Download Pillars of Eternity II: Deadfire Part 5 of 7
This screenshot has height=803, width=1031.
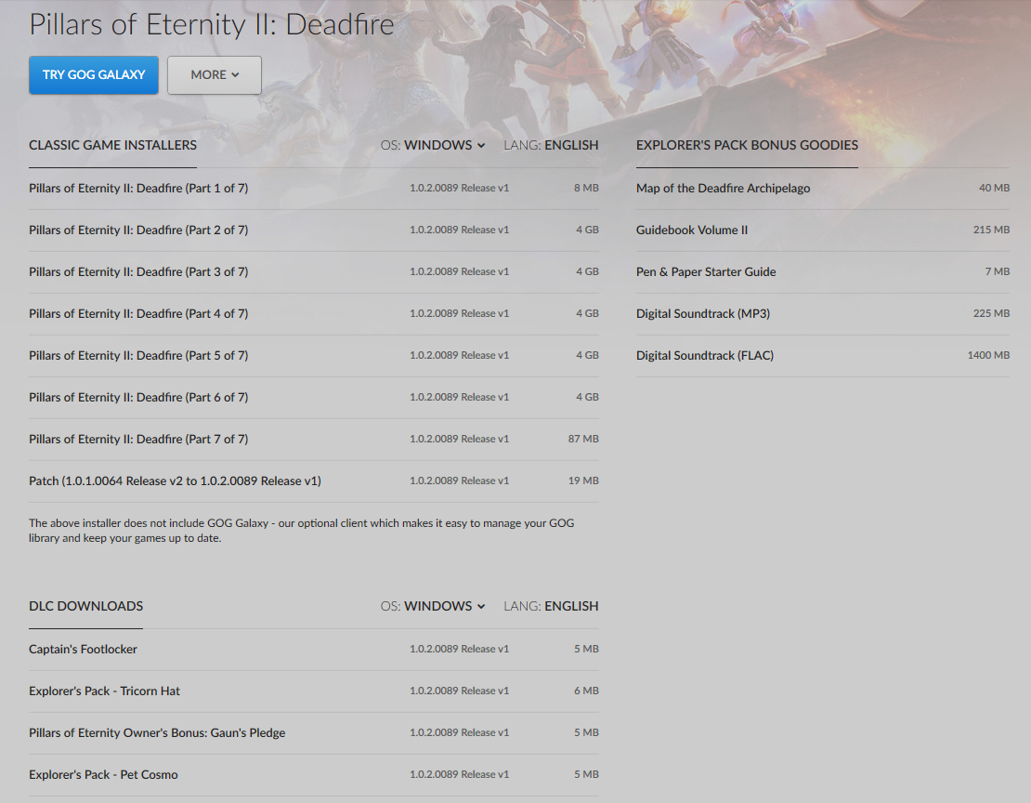(x=314, y=355)
